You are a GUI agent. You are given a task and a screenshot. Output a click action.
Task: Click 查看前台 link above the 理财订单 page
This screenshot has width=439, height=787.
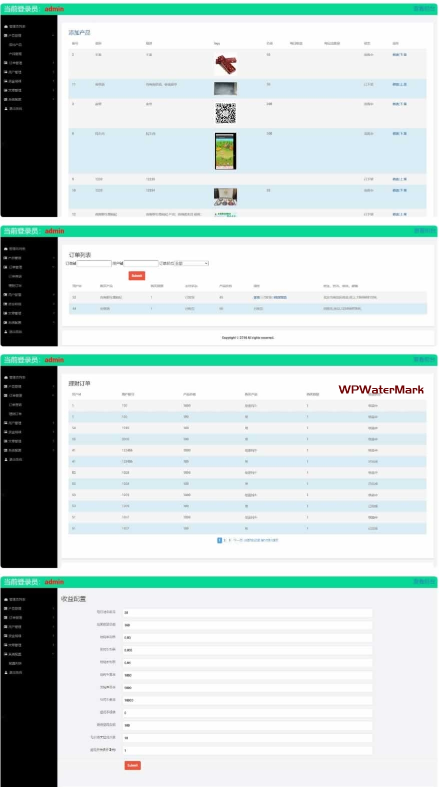pyautogui.click(x=423, y=360)
